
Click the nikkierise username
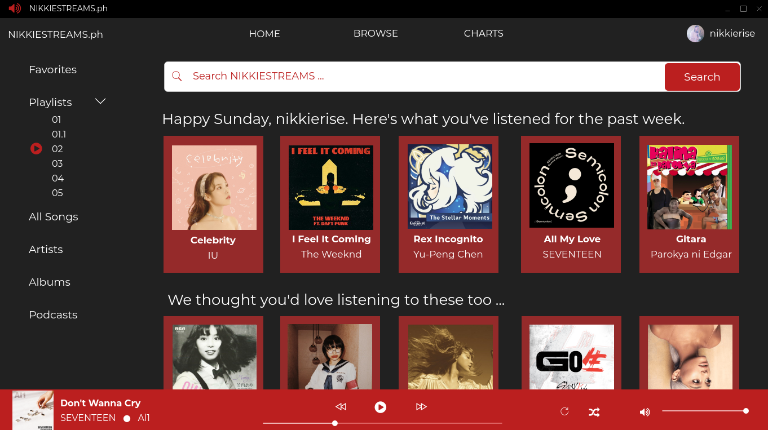[732, 33]
